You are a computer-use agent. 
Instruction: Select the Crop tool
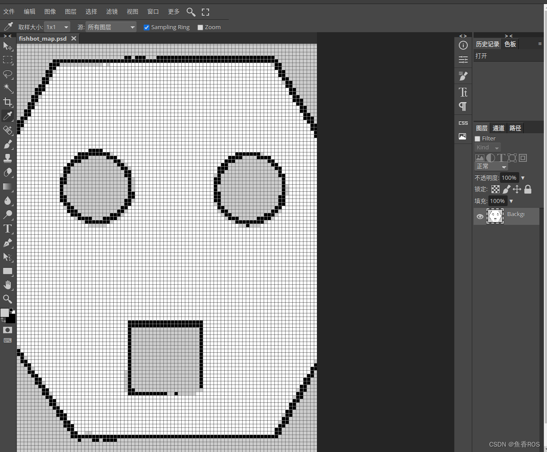(x=8, y=102)
